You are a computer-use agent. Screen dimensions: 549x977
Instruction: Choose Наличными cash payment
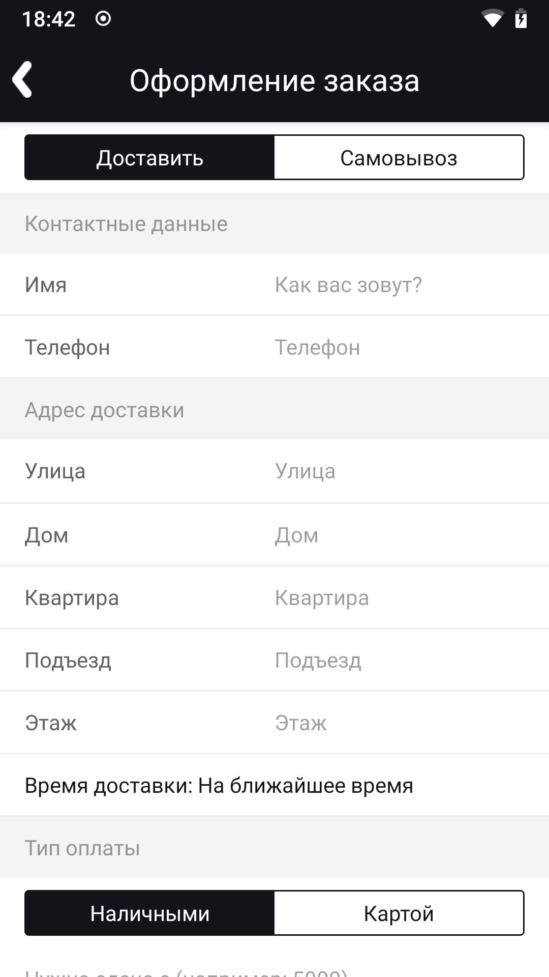(149, 913)
